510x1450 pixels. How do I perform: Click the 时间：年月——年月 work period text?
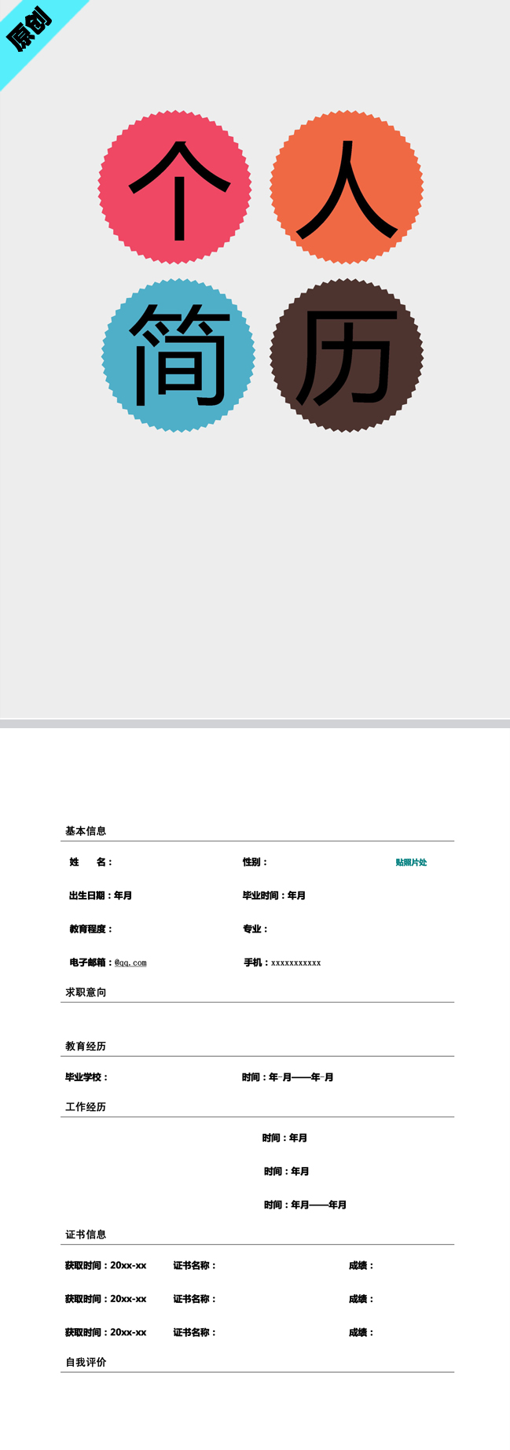(305, 1205)
